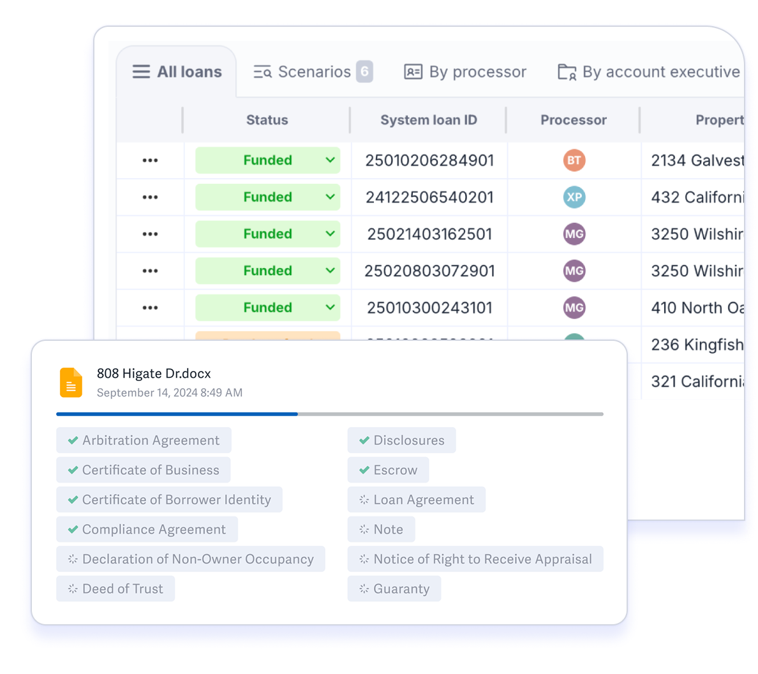Switch to the By processor tab
This screenshot has height=674, width=758.
(465, 72)
